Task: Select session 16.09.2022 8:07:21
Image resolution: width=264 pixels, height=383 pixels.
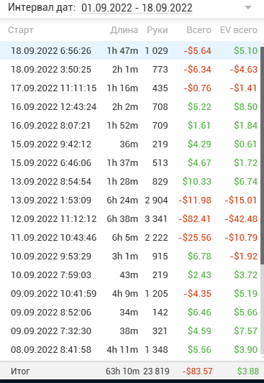Action: pyautogui.click(x=130, y=125)
